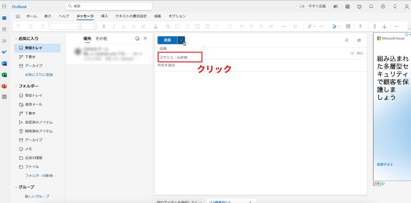This screenshot has width=411, height=203.
Task: Toggle navigation pane hamburger icon
Action: pyautogui.click(x=18, y=16)
